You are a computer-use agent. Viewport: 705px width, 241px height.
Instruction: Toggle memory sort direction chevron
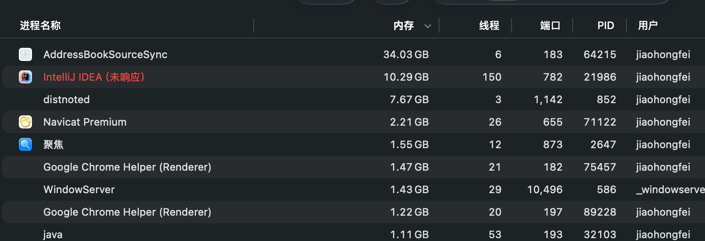coord(427,26)
